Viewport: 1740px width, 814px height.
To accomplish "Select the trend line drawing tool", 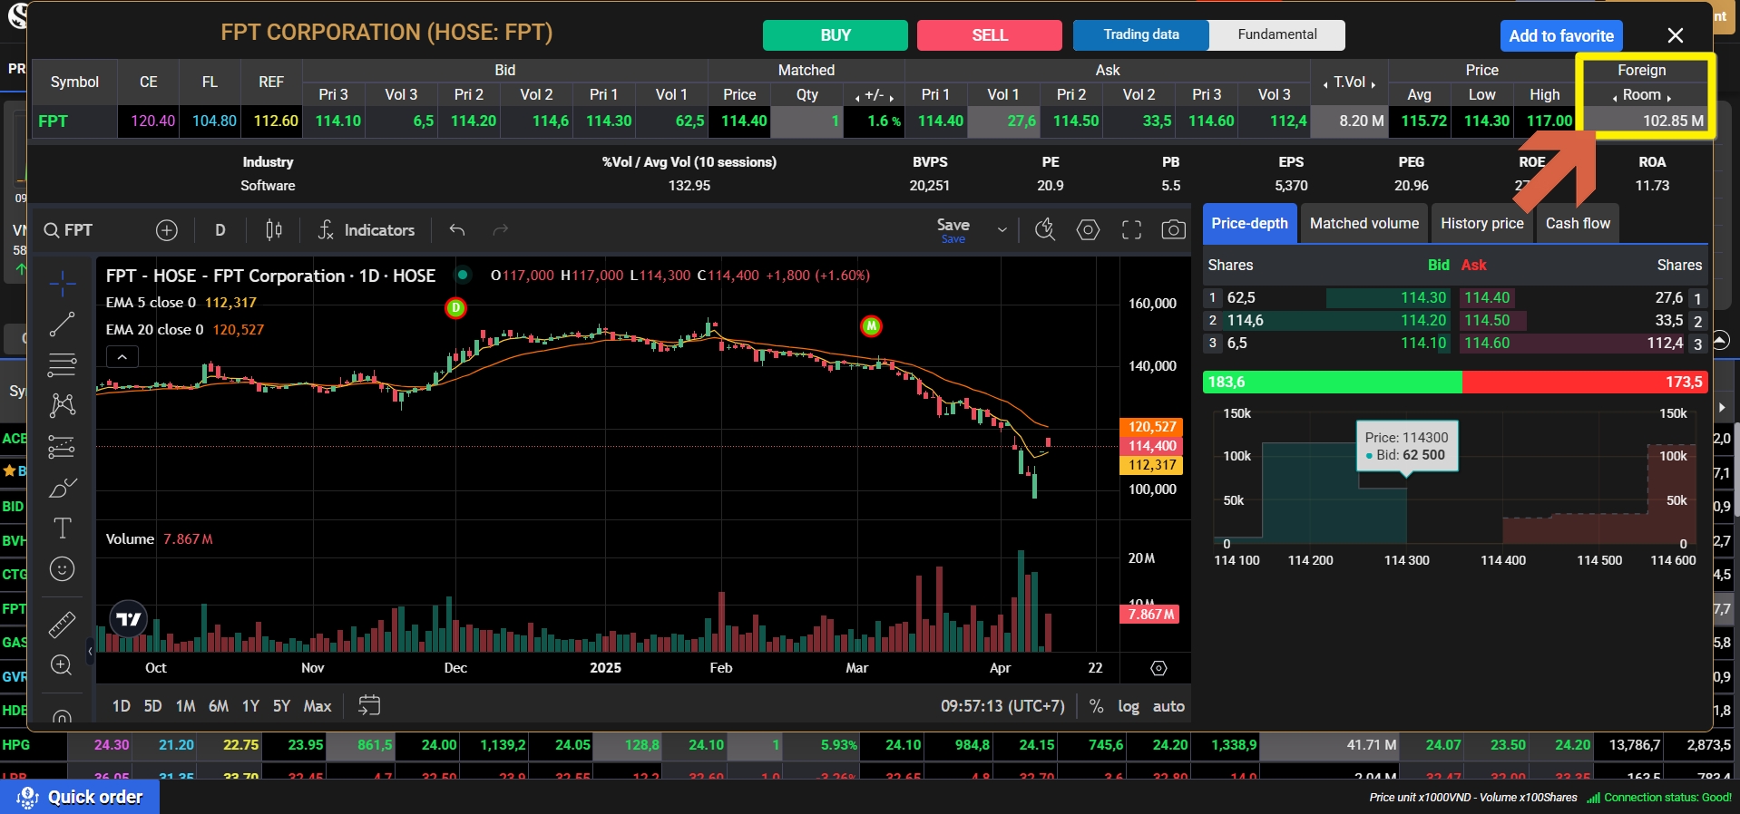I will click(x=63, y=325).
